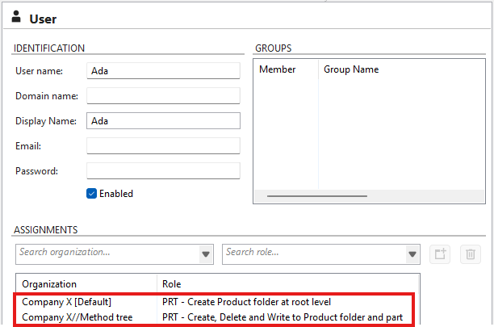The height and width of the screenshot is (327, 494).
Task: Open the Search organization dropdown arrow
Action: [205, 254]
